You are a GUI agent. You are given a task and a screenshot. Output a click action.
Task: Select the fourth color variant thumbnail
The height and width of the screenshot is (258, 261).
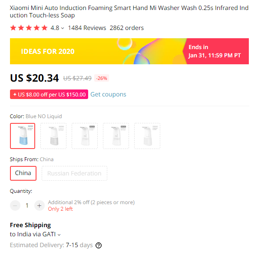pyautogui.click(x=116, y=136)
